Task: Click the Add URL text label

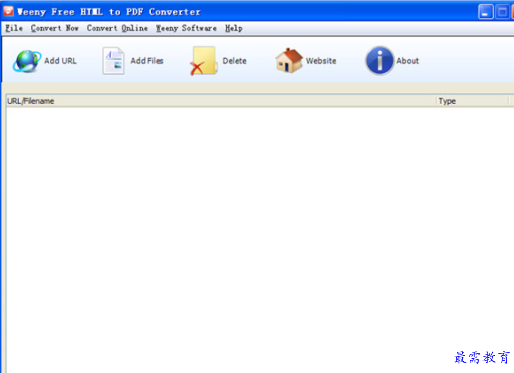Action: click(x=61, y=61)
